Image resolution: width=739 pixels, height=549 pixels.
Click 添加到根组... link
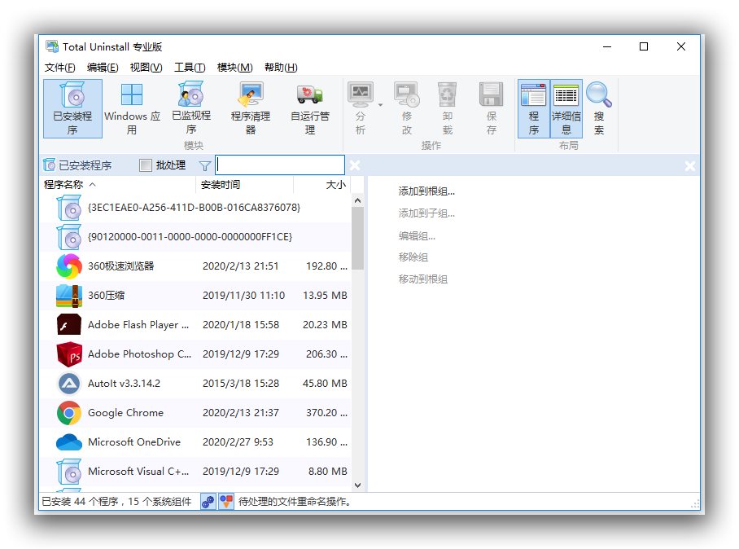[426, 191]
